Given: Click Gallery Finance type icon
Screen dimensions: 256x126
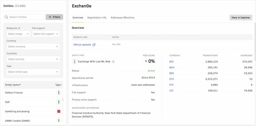Looking at the screenshot, I should (x=59, y=93).
